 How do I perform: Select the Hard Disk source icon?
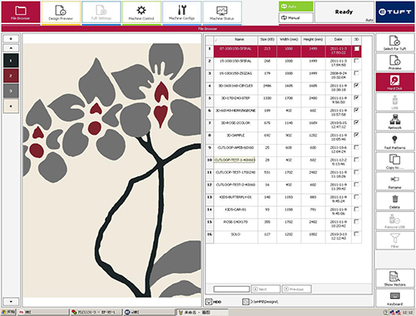395,82
